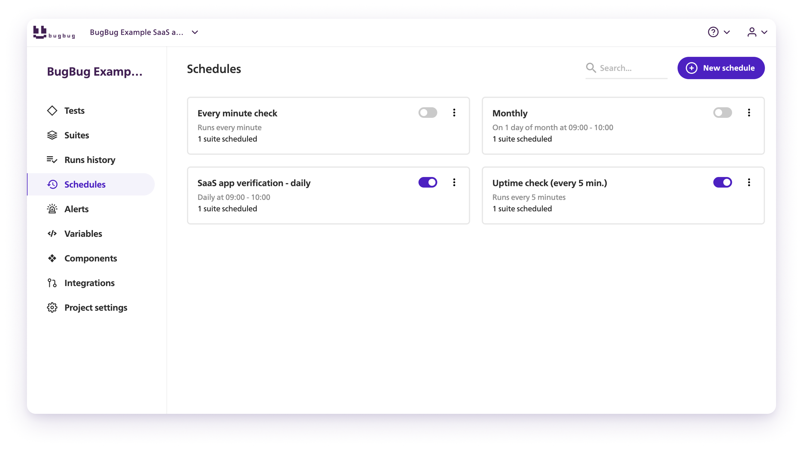Click the Tests diamond icon in sidebar

(52, 111)
